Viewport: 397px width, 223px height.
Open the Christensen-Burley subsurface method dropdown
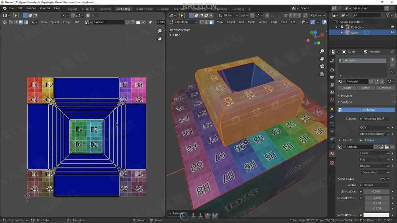coord(374,134)
